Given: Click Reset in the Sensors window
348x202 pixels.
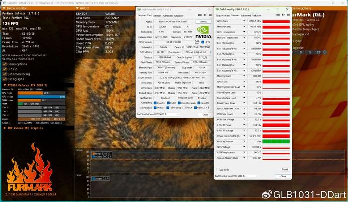Looking at the screenshot, I should pyautogui.click(x=285, y=170).
